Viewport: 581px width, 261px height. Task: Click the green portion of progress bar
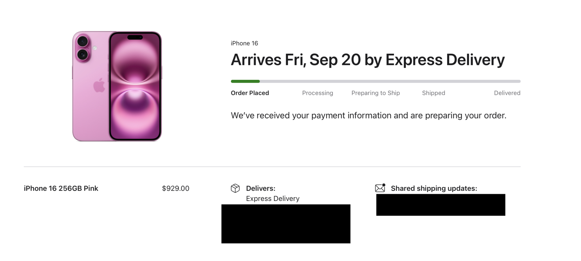[245, 81]
